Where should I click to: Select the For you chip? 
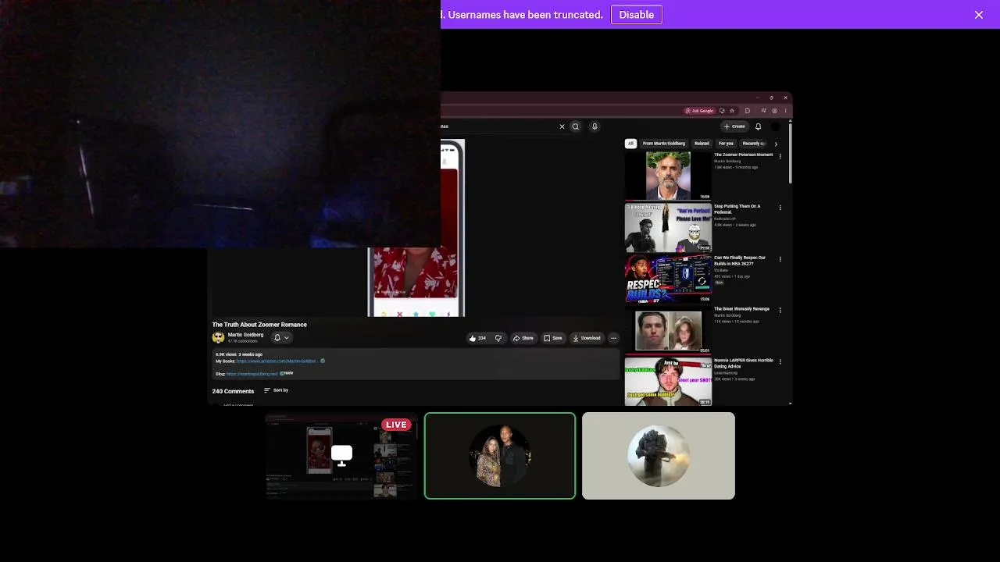[726, 144]
